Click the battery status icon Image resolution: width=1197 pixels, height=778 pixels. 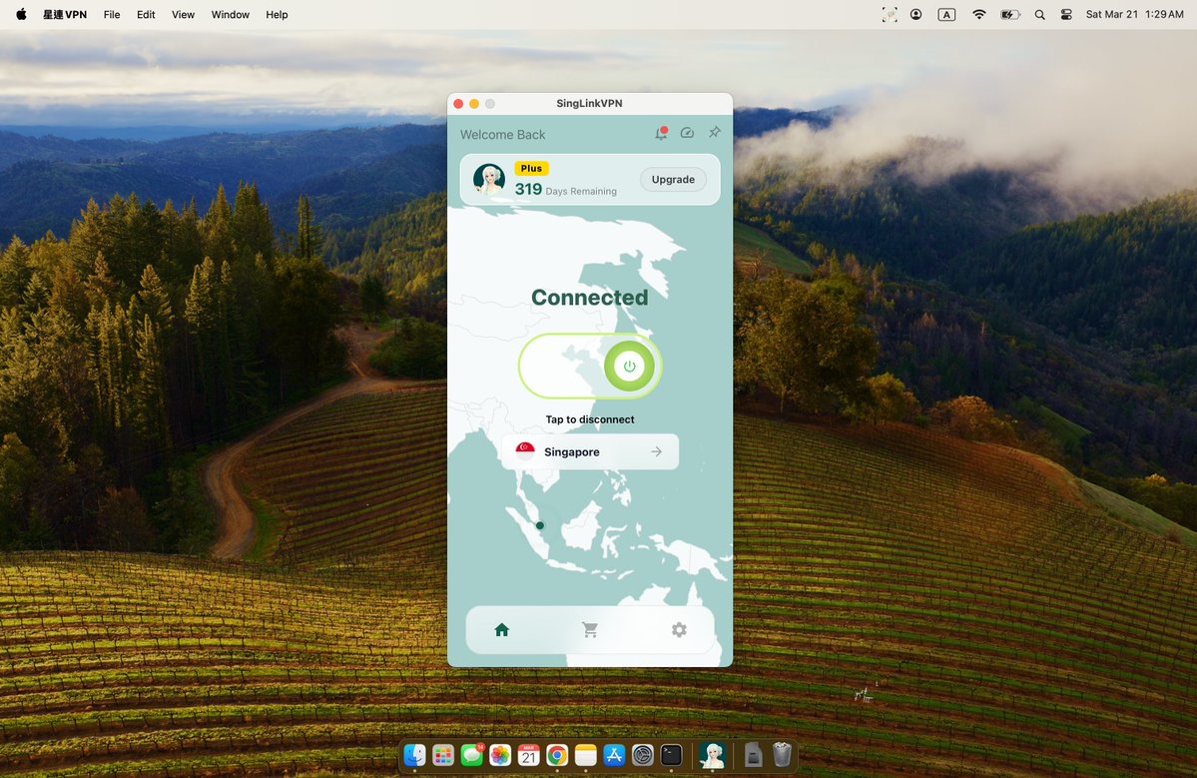pyautogui.click(x=1009, y=14)
